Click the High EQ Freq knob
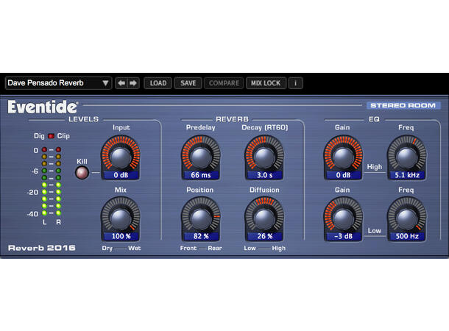This screenshot has width=449, height=331. [406, 157]
